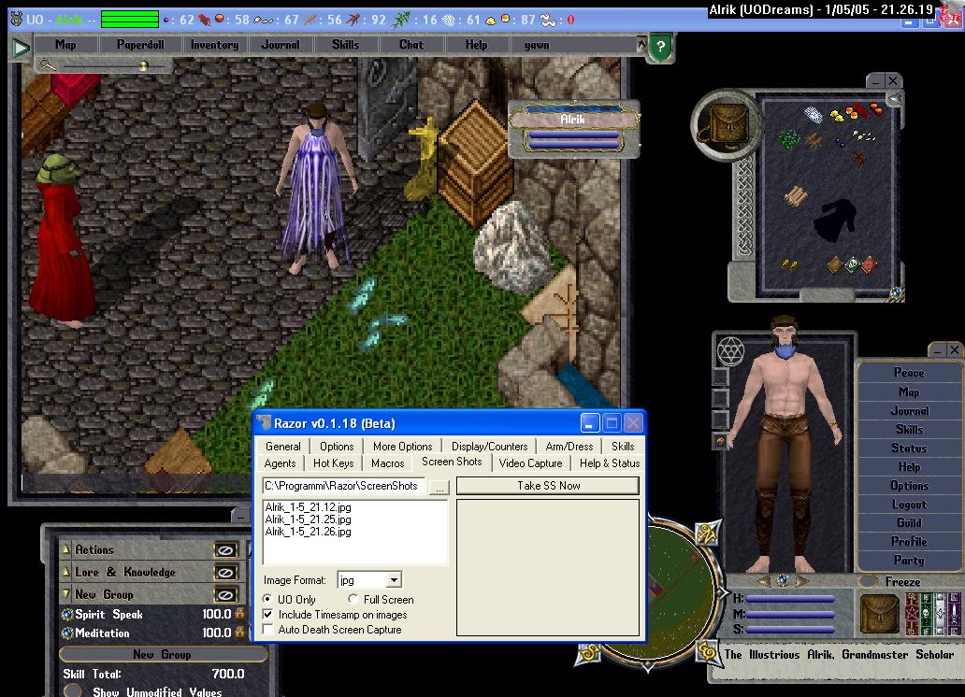Viewport: 965px width, 697px height.
Task: Select the black pearl reagent in the backpack
Action: coord(838,142)
